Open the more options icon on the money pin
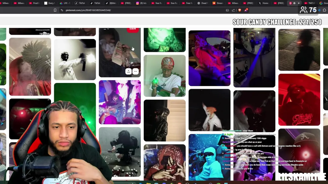Image resolution: width=328 pixels, height=184 pixels. pos(135,71)
